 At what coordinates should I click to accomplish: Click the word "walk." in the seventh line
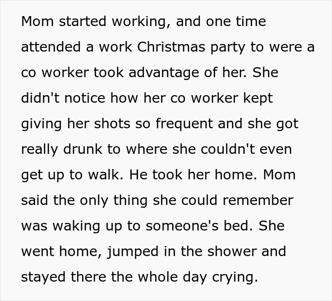tap(105, 175)
